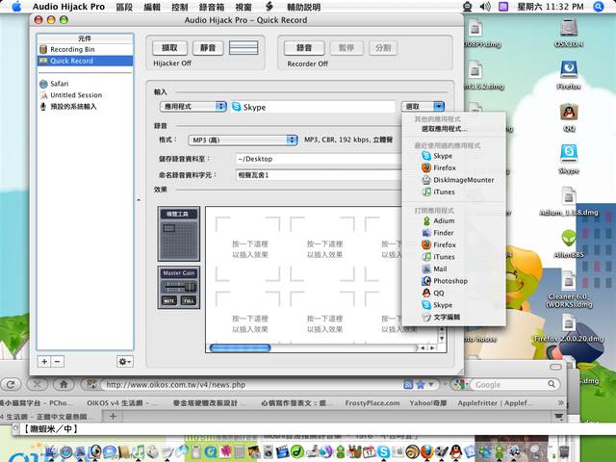This screenshot has width=616, height=462.
Task: Open the 編輯 menu in menu bar
Action: click(x=152, y=7)
